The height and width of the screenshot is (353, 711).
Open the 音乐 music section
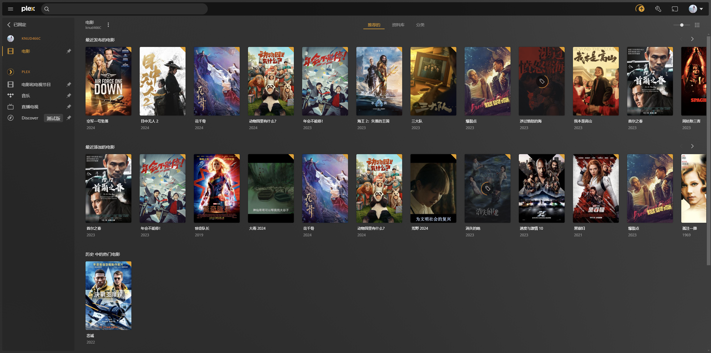[x=26, y=96]
